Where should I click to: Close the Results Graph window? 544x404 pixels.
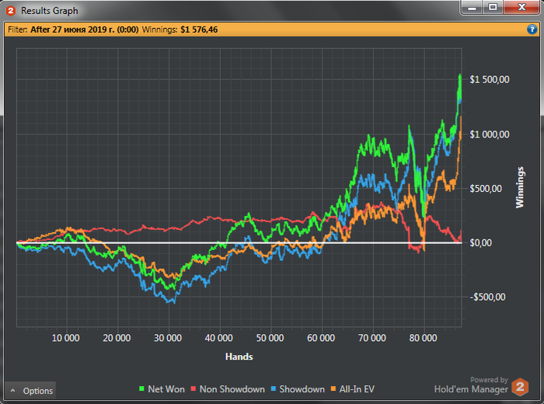521,7
